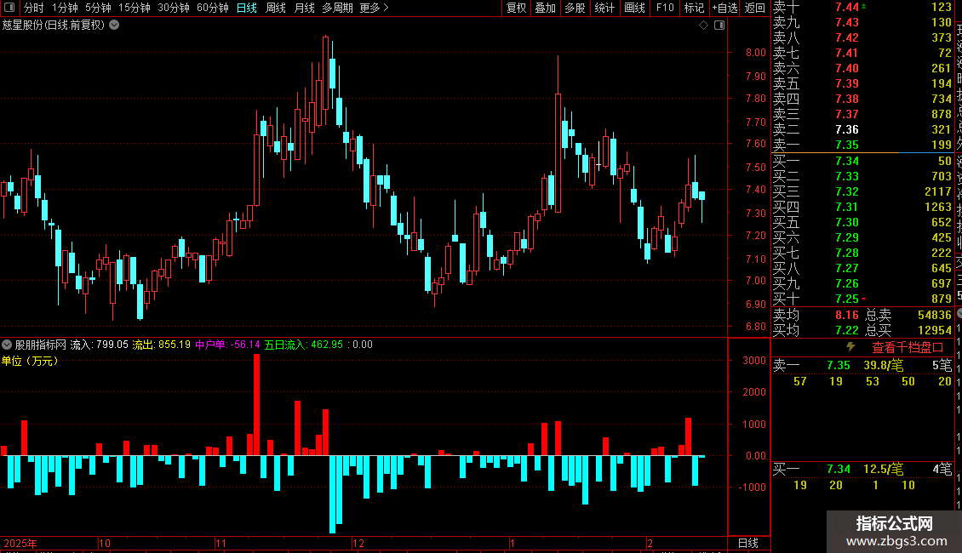Click the 五日流入: 462.95 value
962x553 pixels.
click(304, 345)
